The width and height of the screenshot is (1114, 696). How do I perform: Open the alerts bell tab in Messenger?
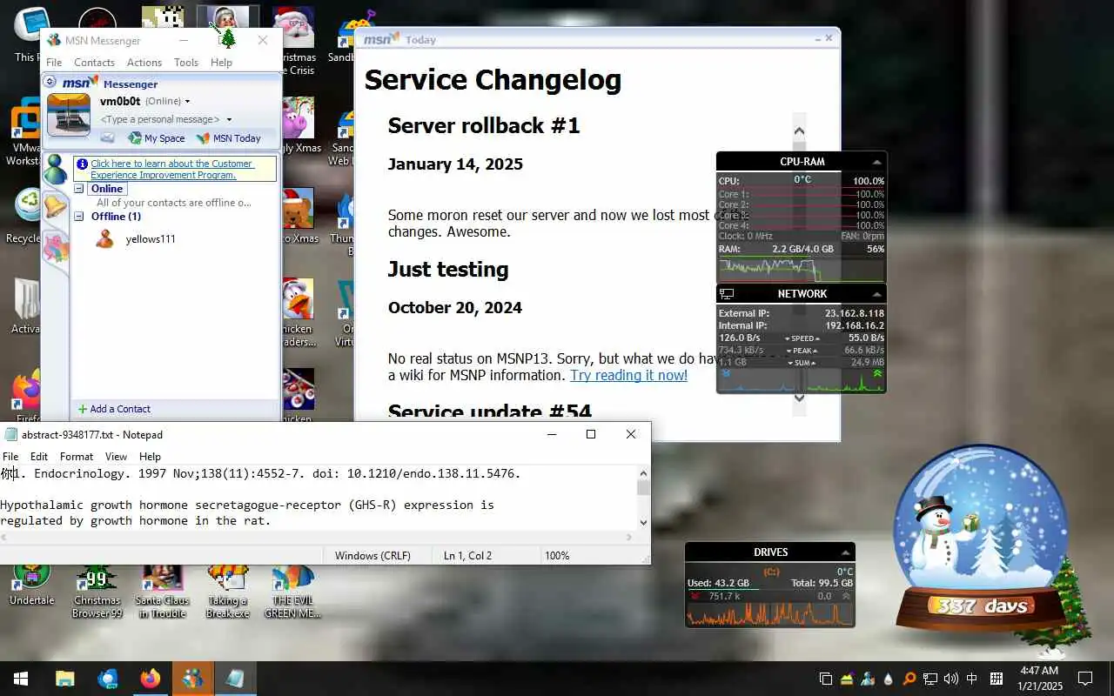click(x=55, y=207)
